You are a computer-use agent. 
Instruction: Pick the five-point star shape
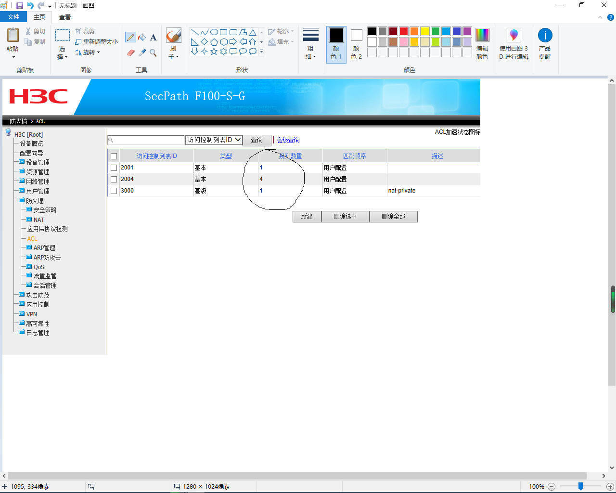[214, 52]
